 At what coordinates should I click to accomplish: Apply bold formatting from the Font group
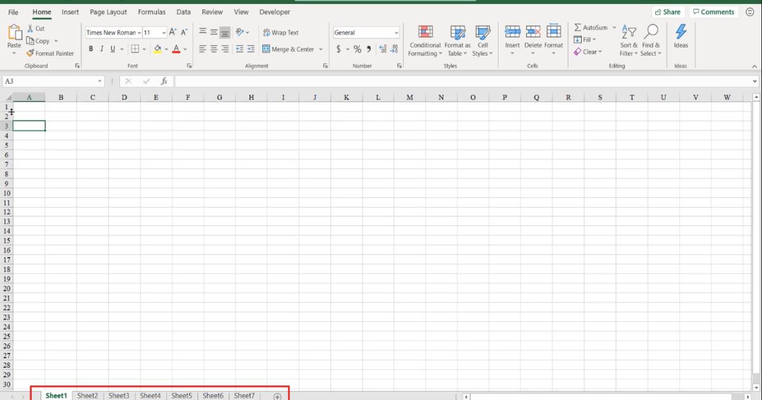click(x=91, y=48)
